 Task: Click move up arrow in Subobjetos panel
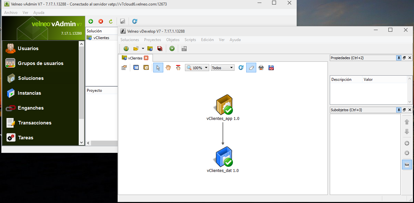pos(407,122)
